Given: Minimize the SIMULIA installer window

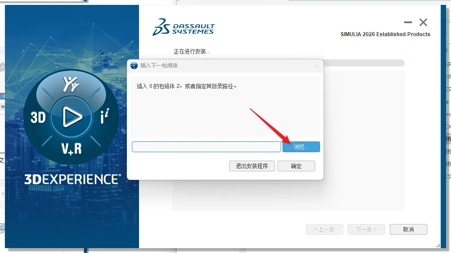Looking at the screenshot, I should (x=408, y=22).
